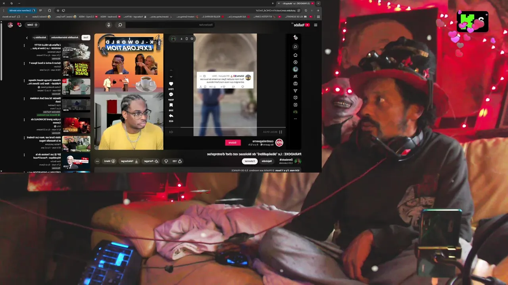Screen dimensions: 508x285
Task: Click TikTok home icon in sidebar
Action: coord(295,55)
